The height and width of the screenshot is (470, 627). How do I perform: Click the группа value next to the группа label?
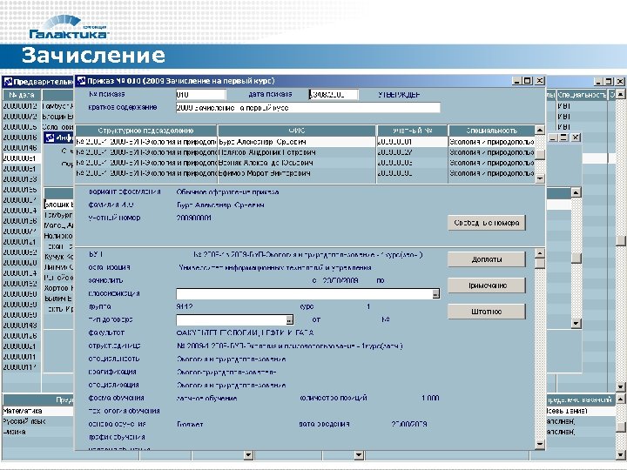(x=185, y=307)
